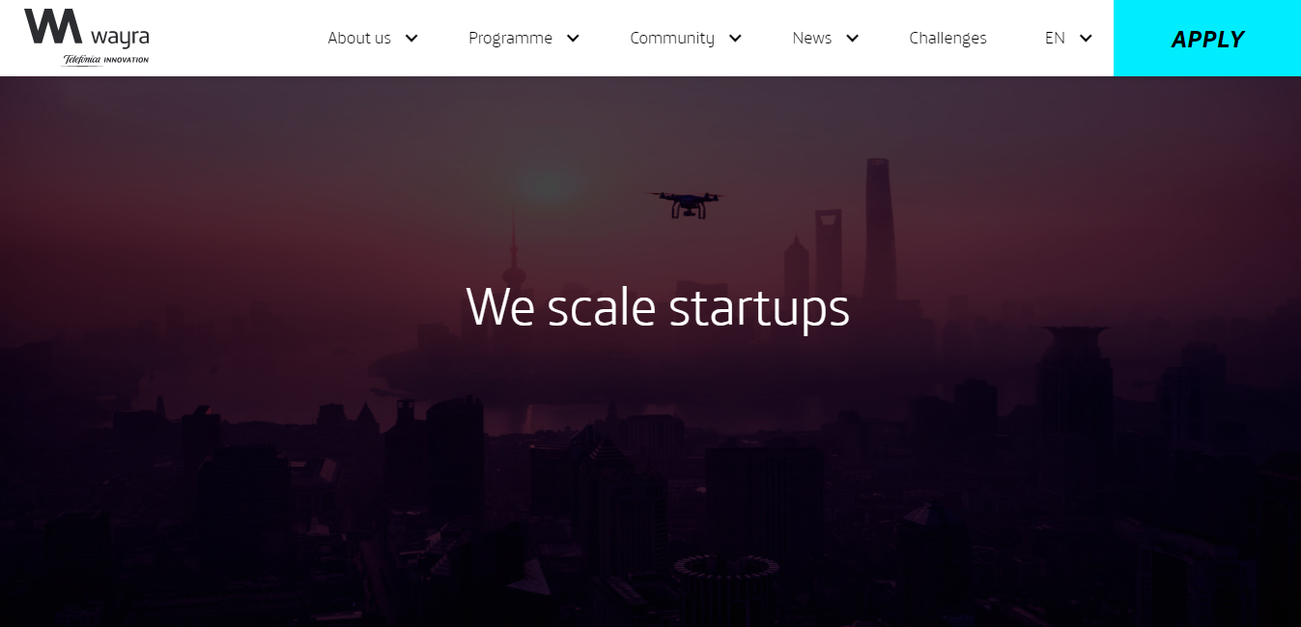Click the tallest skyscraper in the skyline
The image size is (1301, 627).
pyautogui.click(x=880, y=230)
